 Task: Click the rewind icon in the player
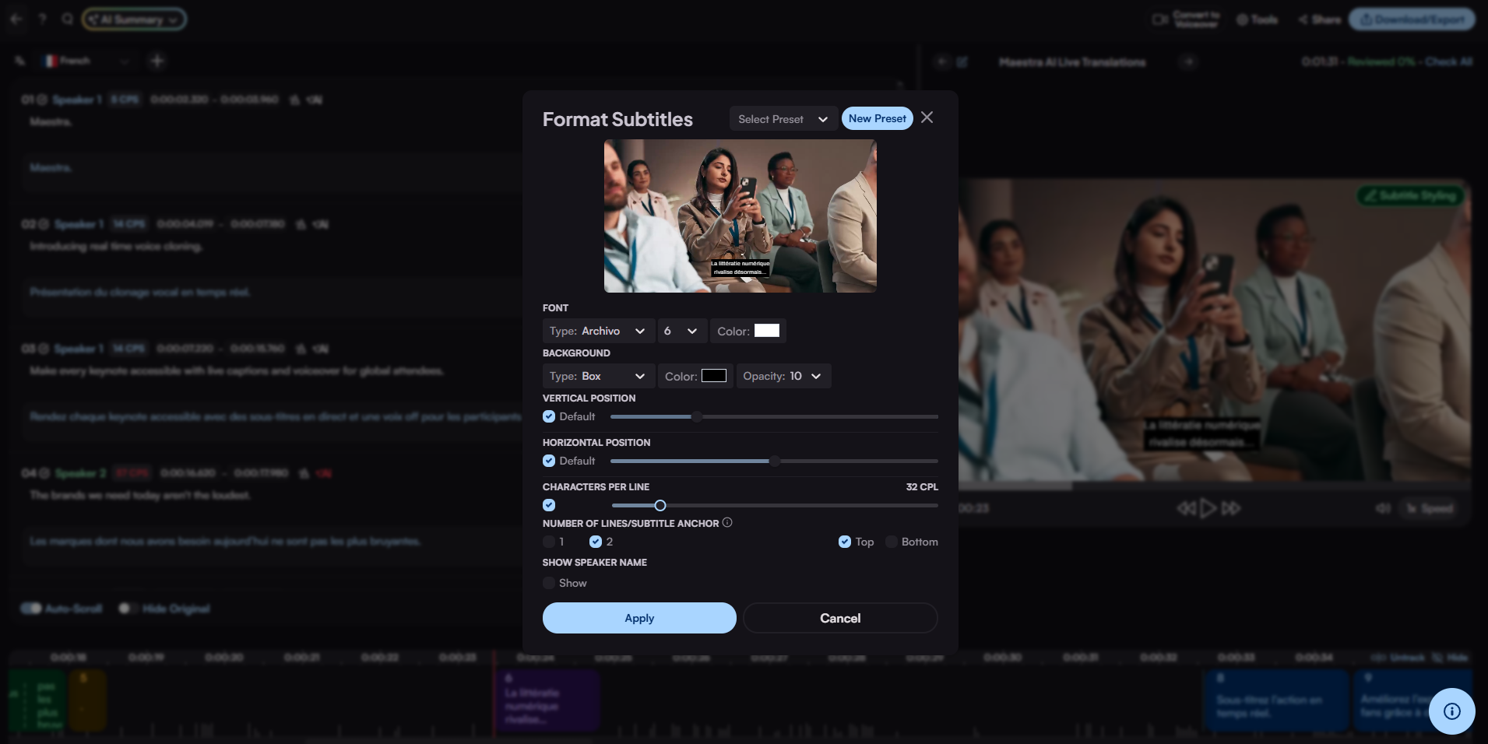pyautogui.click(x=1185, y=508)
